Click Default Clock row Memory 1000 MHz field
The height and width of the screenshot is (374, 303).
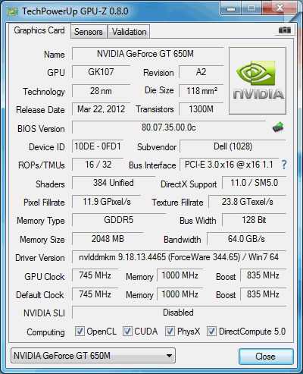(x=180, y=294)
